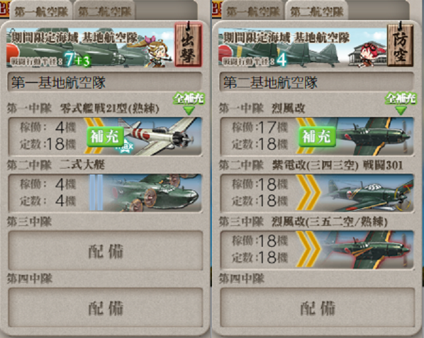Open empty 第三中隊 配備 slot in first base
Image resolution: width=424 pixels, height=338 pixels.
tap(106, 251)
